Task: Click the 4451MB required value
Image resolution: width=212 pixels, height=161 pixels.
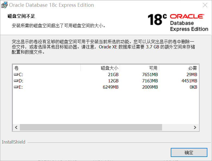Action: point(189,81)
